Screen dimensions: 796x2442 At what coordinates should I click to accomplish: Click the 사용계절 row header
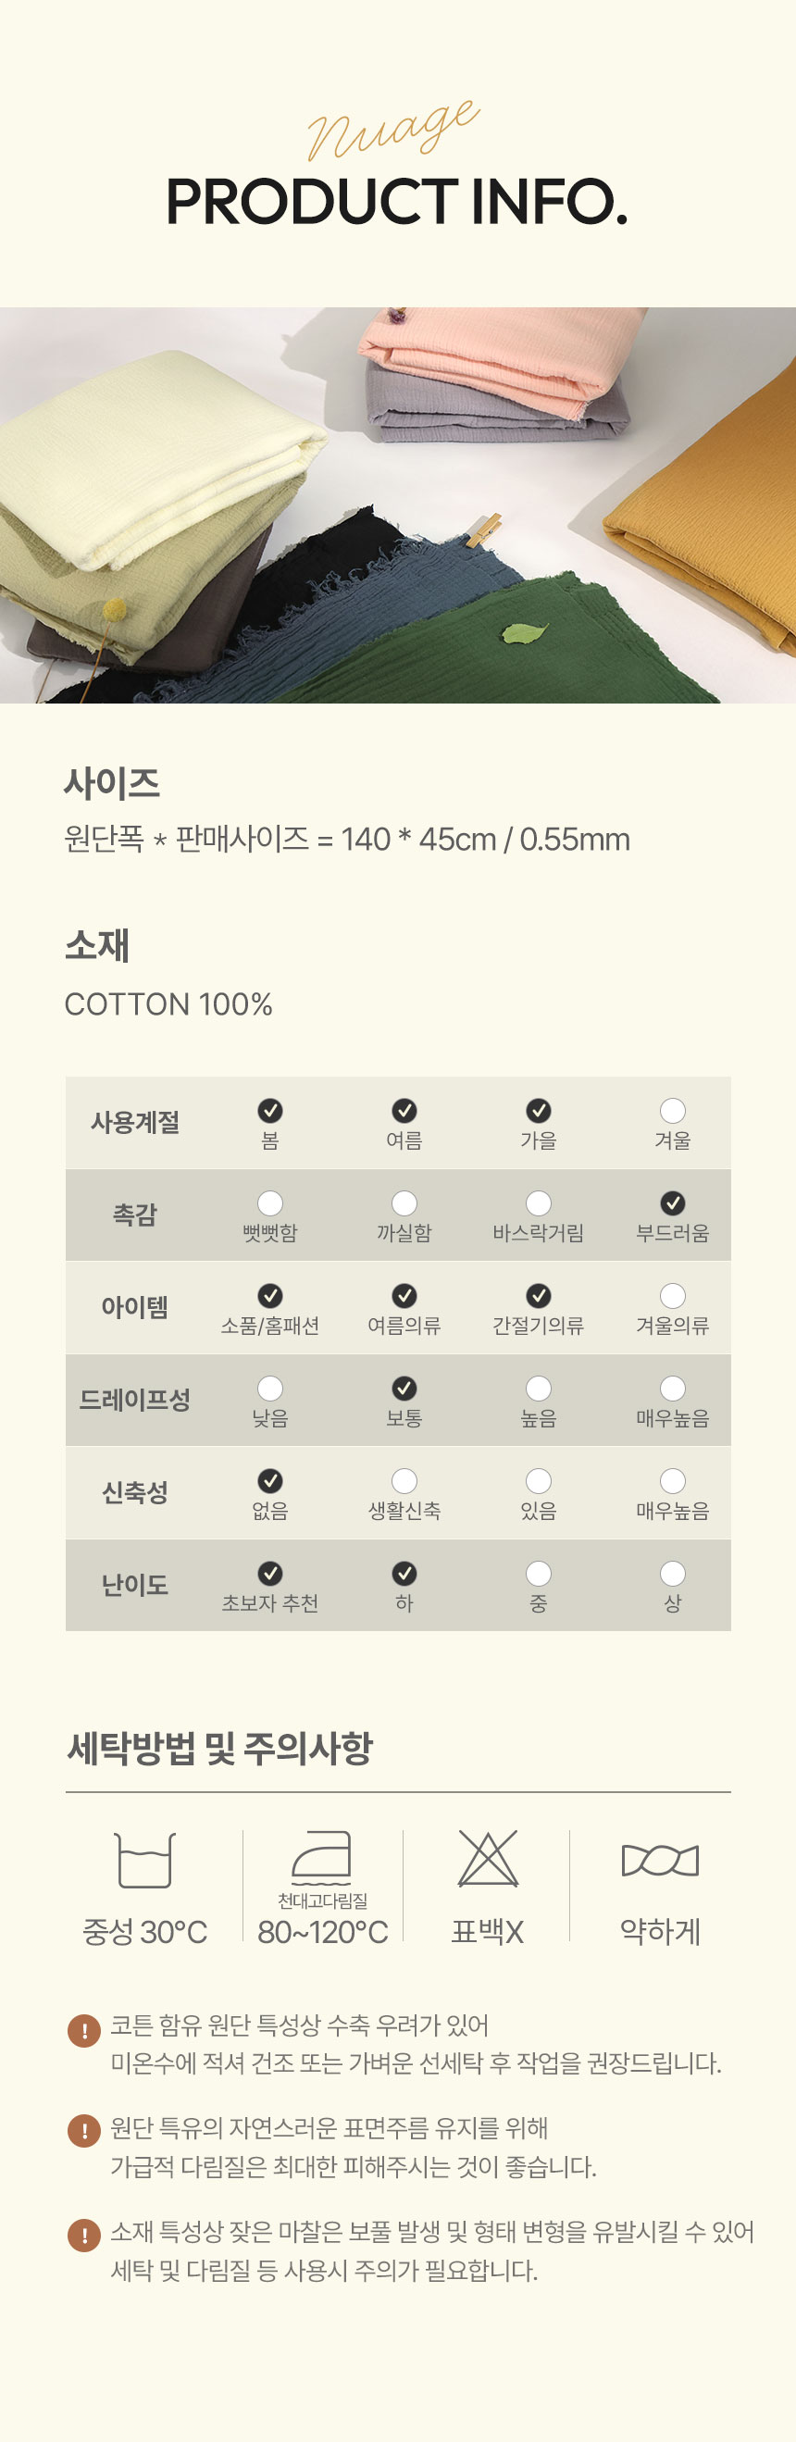(x=135, y=1122)
